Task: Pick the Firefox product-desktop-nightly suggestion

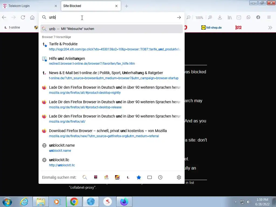Action: [111, 90]
